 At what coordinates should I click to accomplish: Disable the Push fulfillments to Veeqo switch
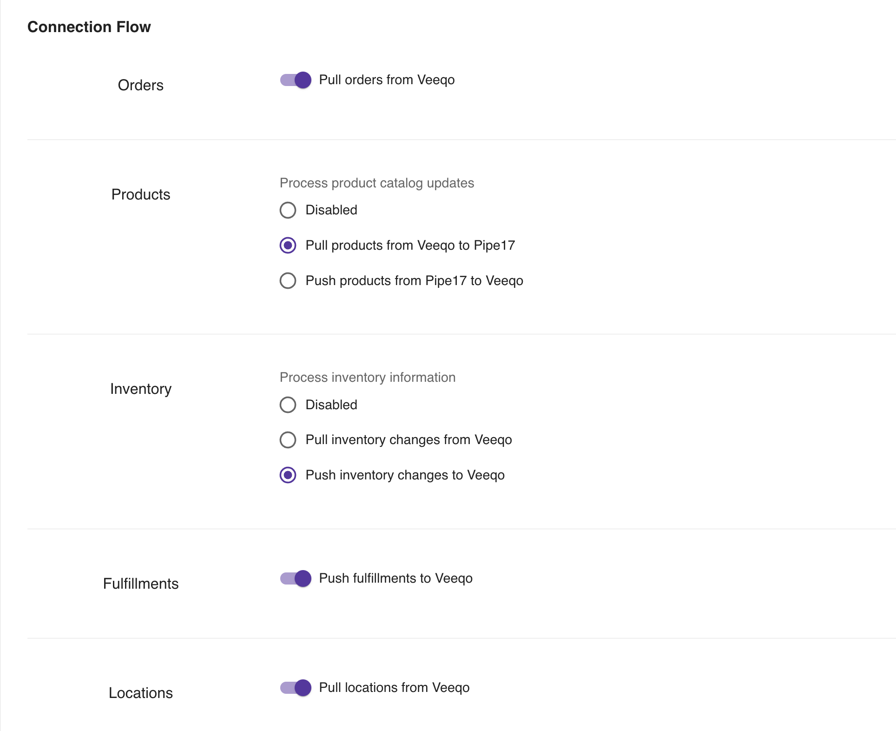pos(296,578)
